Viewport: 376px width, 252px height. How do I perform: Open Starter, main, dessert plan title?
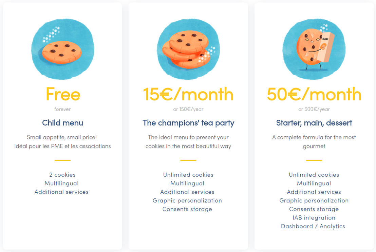tap(314, 123)
